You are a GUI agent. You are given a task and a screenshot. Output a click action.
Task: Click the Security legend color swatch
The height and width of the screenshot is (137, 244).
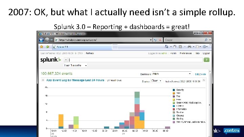[x=174, y=90]
